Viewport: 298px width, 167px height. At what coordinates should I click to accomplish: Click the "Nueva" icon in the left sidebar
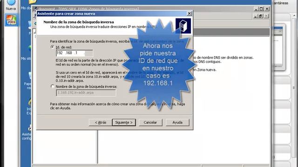tap(11, 5)
